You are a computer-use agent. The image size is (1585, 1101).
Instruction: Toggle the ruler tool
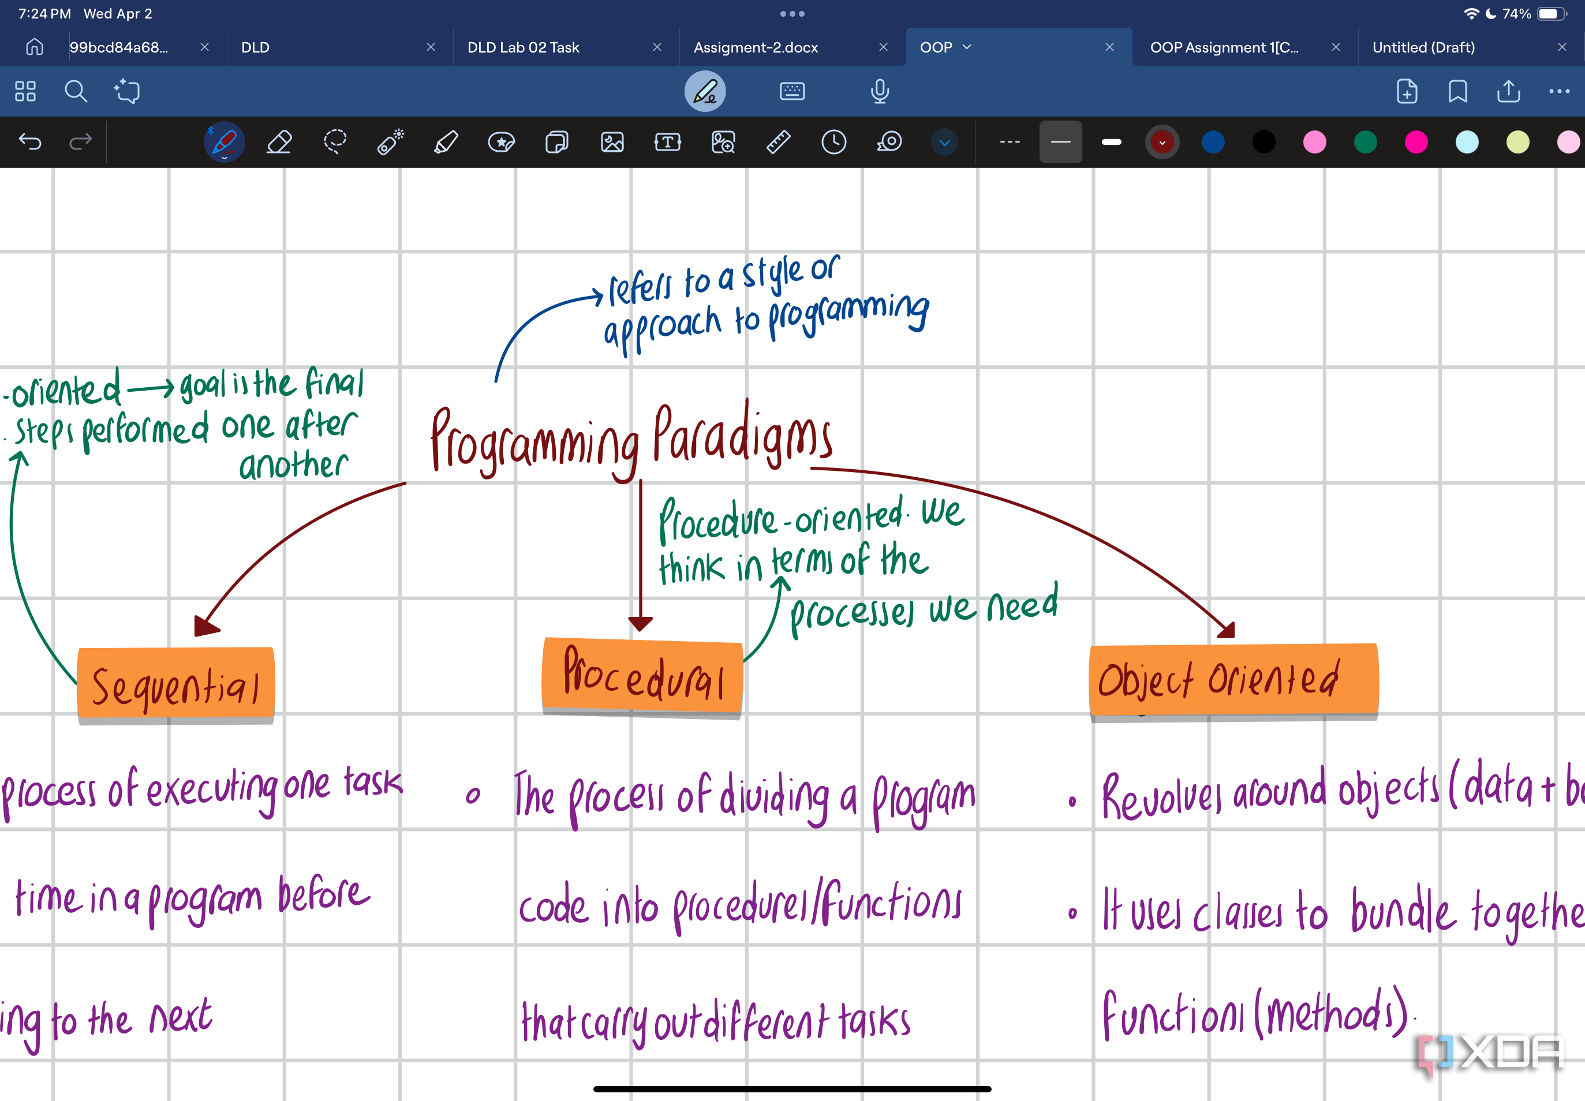[778, 142]
